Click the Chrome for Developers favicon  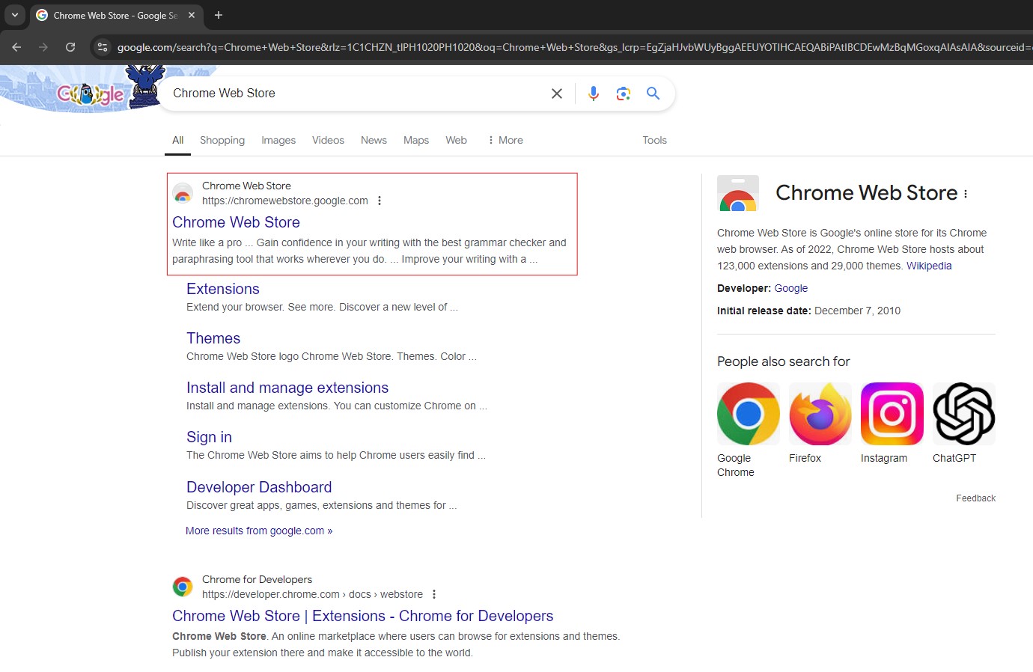pyautogui.click(x=183, y=587)
